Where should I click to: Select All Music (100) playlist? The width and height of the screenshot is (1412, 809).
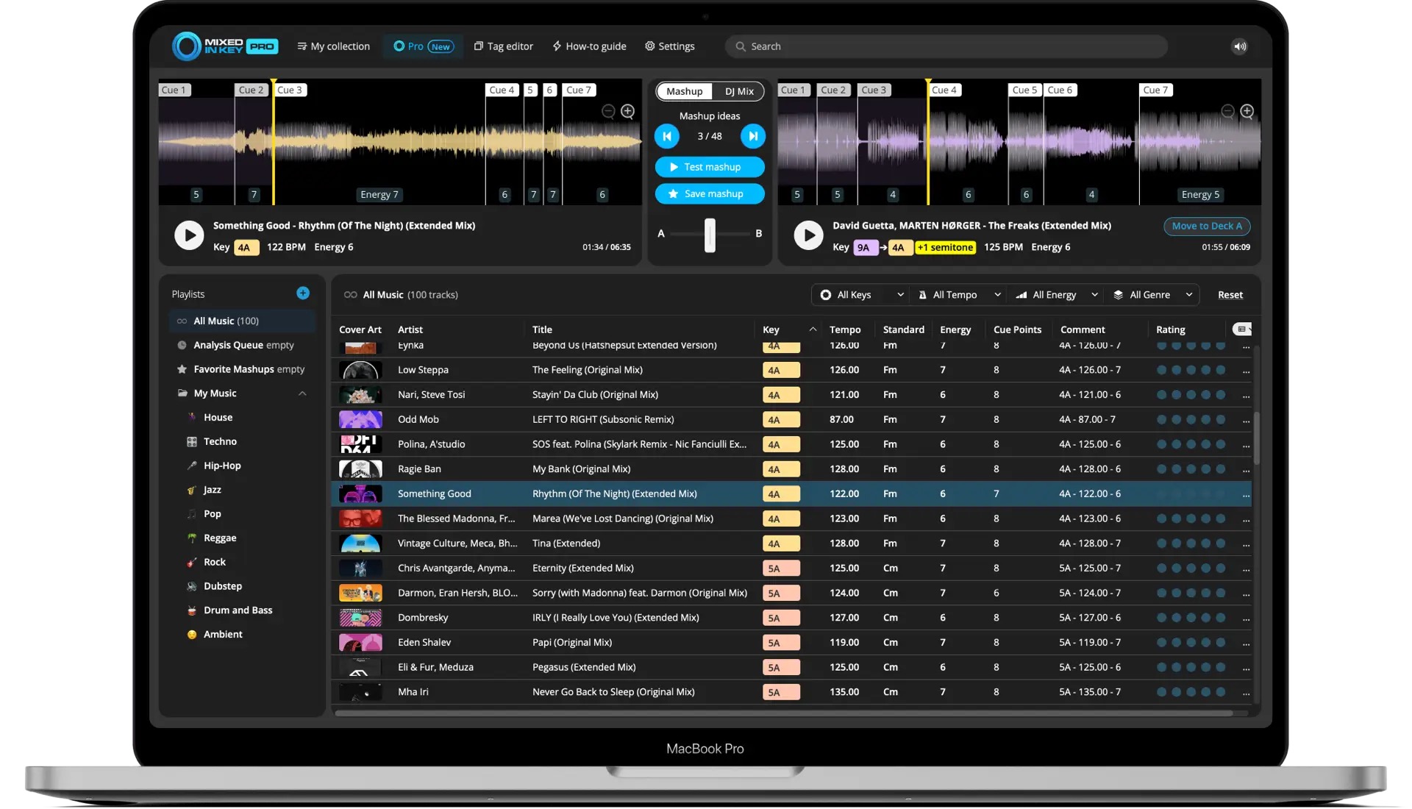coord(242,321)
